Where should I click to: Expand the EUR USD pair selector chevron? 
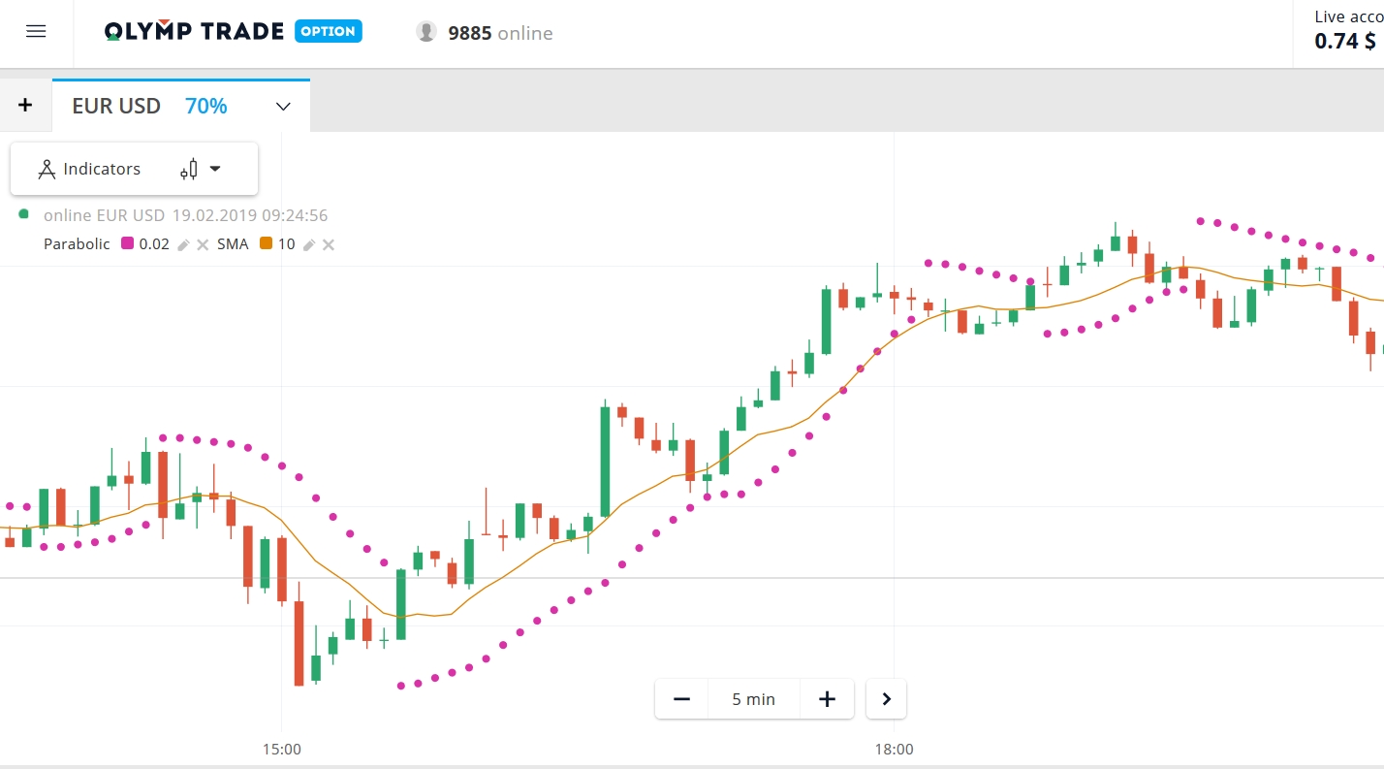tap(282, 106)
